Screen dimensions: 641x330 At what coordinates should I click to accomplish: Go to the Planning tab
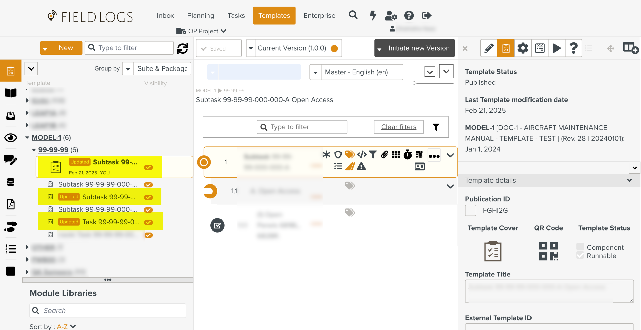[201, 15]
